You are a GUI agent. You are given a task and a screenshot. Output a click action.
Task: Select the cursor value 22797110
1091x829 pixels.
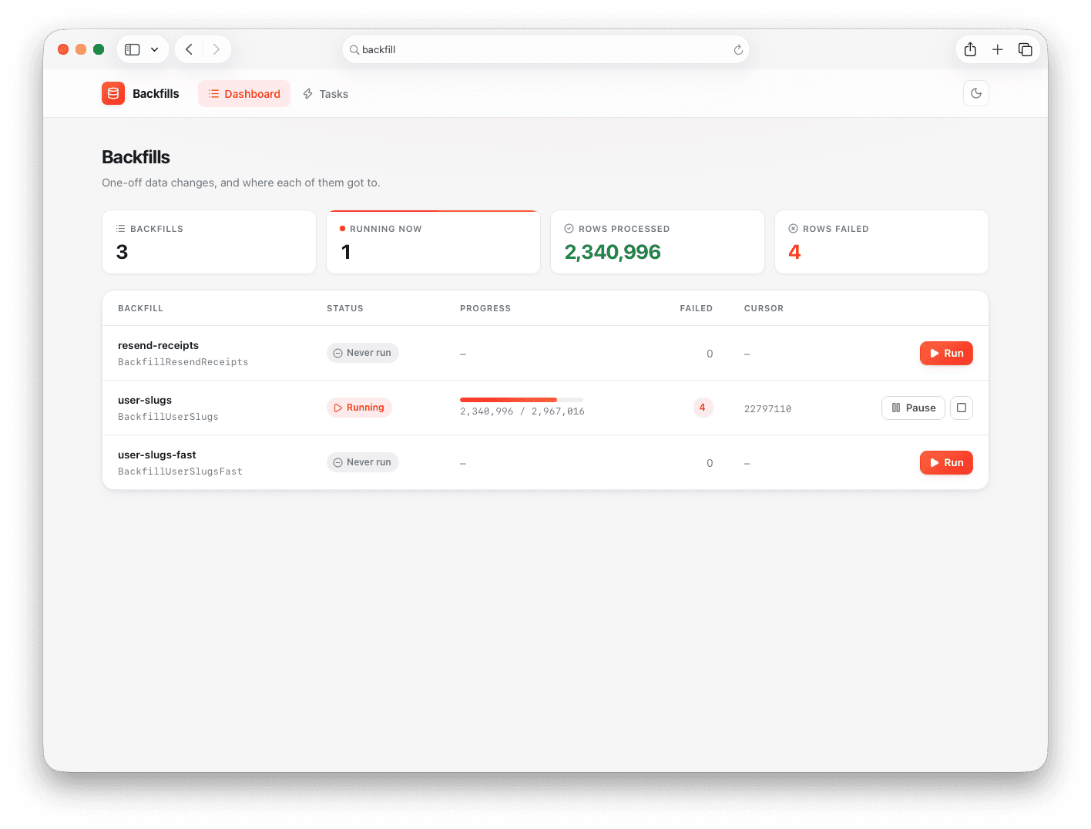767,409
